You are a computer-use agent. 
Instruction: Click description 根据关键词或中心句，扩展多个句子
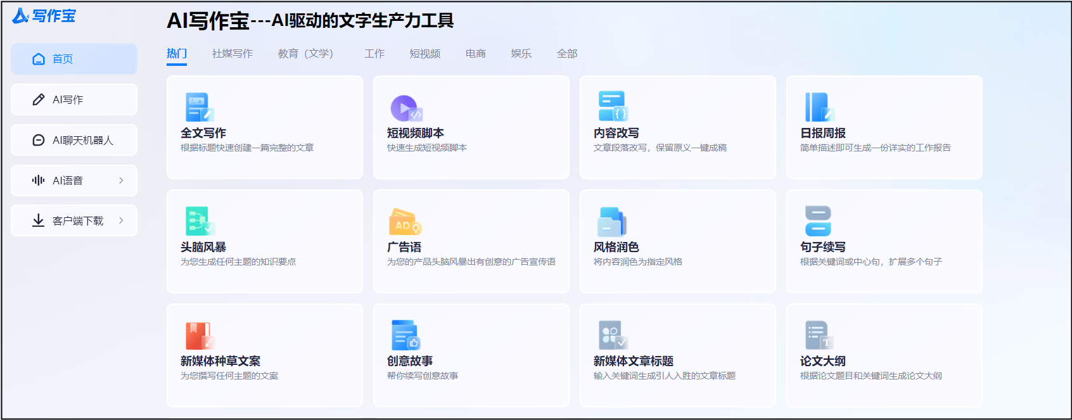[871, 262]
